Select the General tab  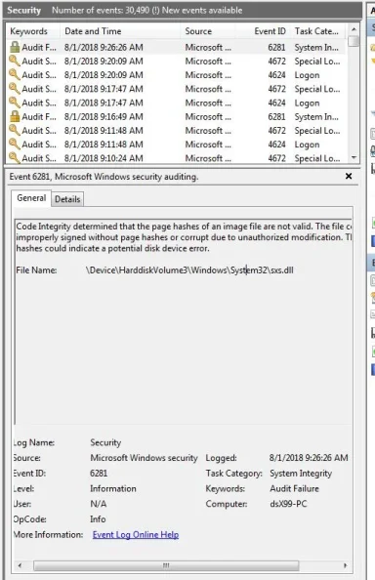[x=31, y=198]
